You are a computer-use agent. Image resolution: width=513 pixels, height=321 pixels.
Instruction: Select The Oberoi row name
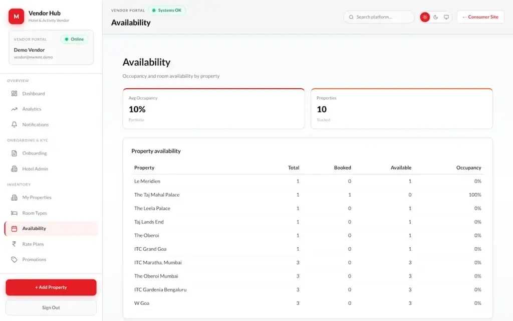click(147, 236)
